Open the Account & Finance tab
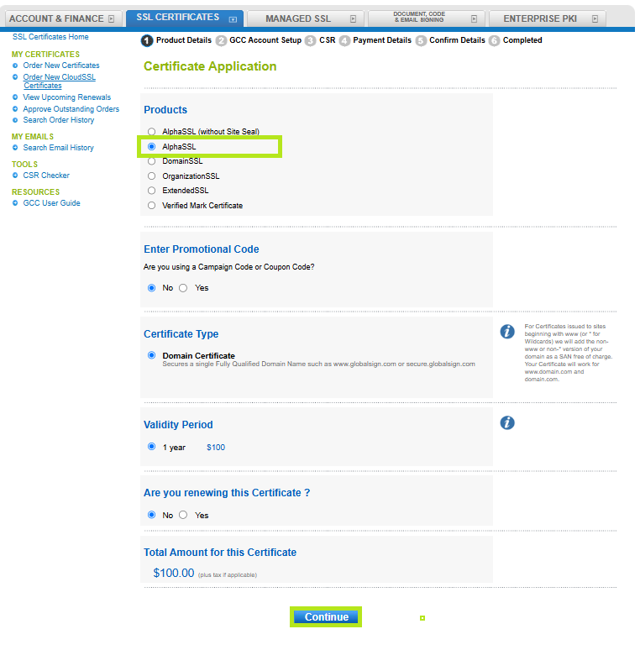The image size is (640, 650). (64, 19)
